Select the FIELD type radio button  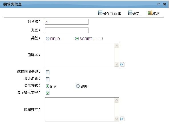pos(47,39)
